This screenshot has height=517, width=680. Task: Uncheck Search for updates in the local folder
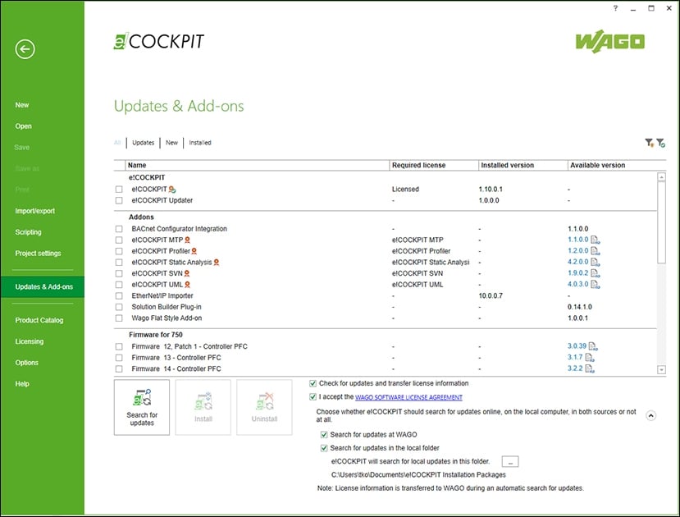[324, 448]
